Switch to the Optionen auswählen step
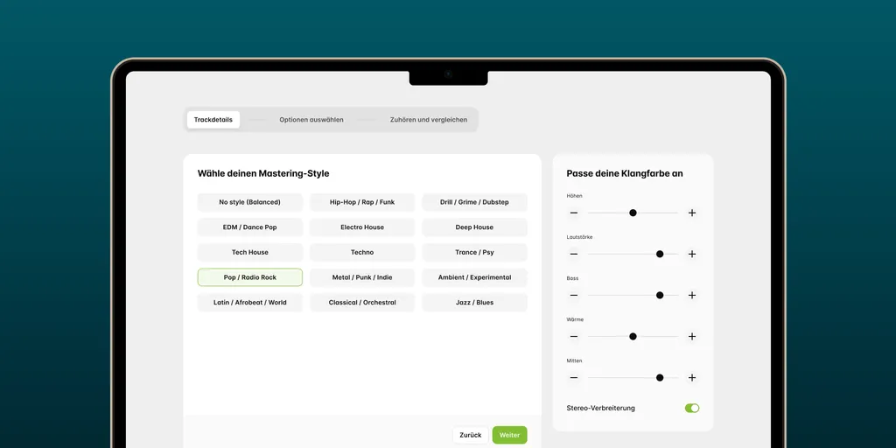 [311, 120]
